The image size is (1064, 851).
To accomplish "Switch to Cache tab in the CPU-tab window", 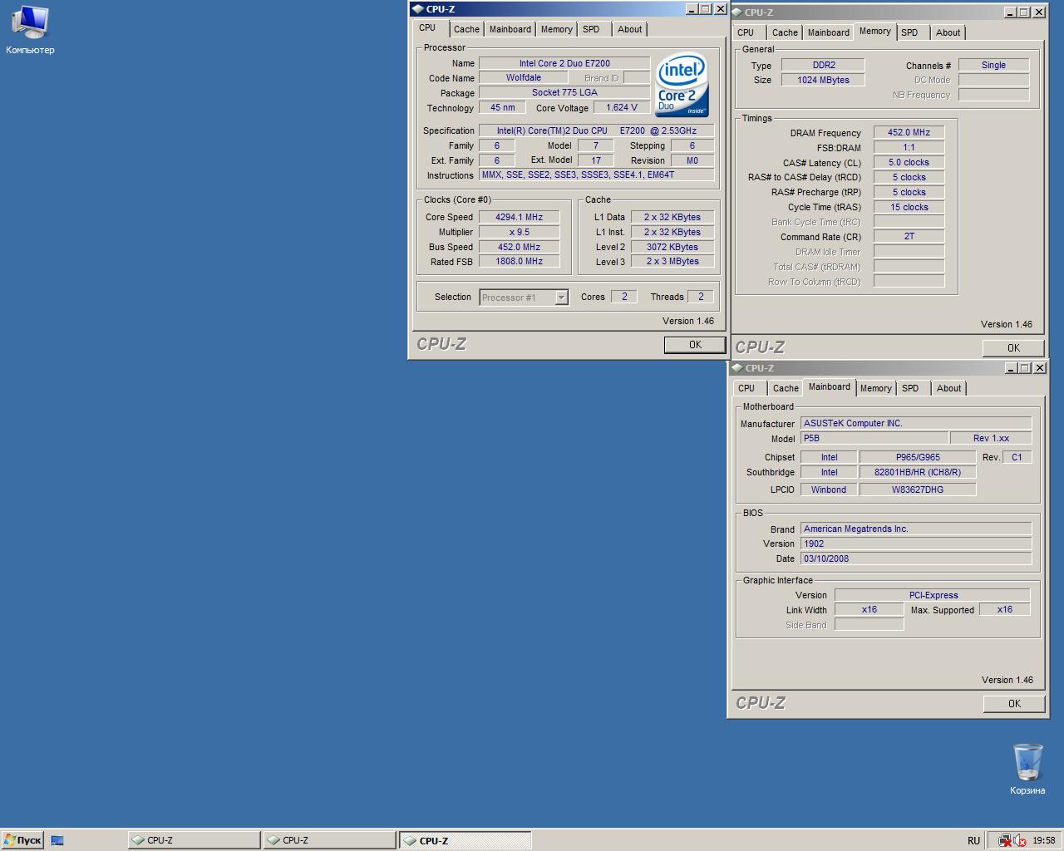I will (x=466, y=29).
